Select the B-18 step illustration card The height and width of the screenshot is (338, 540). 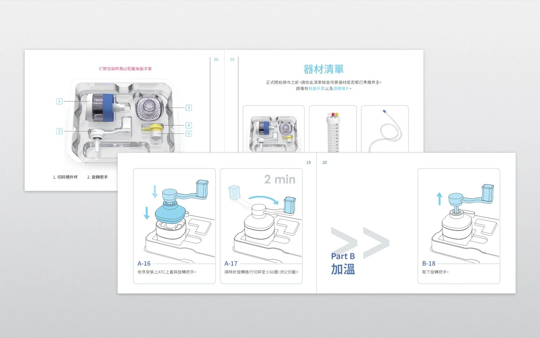(x=459, y=226)
